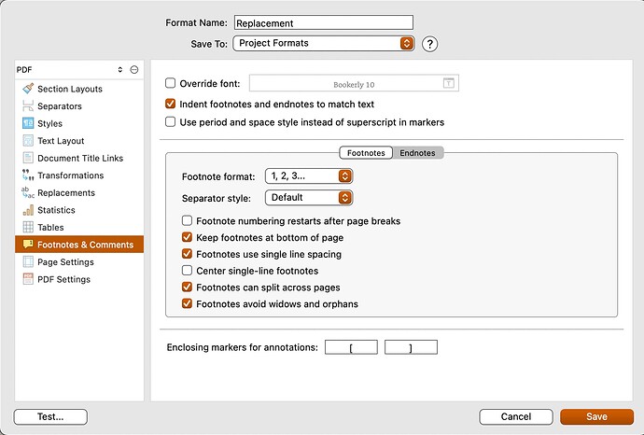Image resolution: width=644 pixels, height=435 pixels.
Task: Click the Page Settings icon
Action: click(28, 261)
